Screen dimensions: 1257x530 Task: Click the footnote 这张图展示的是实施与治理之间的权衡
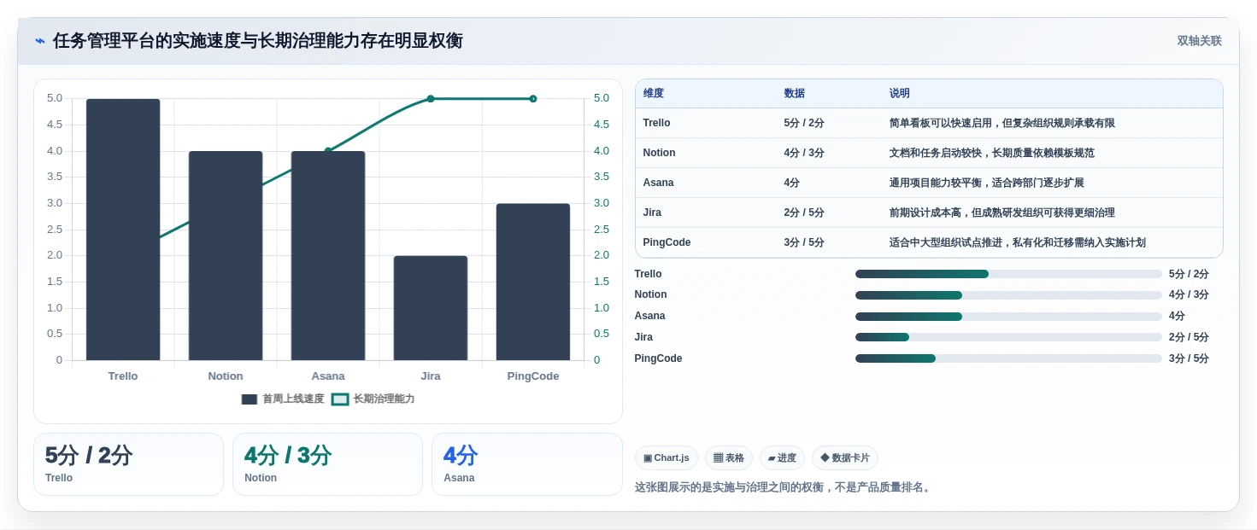pyautogui.click(x=784, y=487)
